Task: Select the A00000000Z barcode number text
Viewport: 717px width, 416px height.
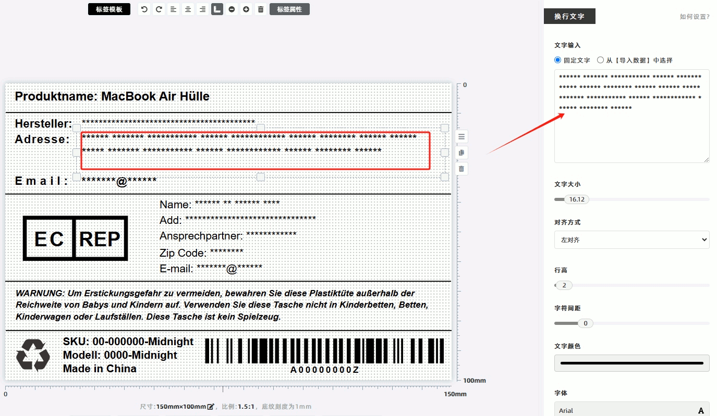Action: (x=325, y=370)
